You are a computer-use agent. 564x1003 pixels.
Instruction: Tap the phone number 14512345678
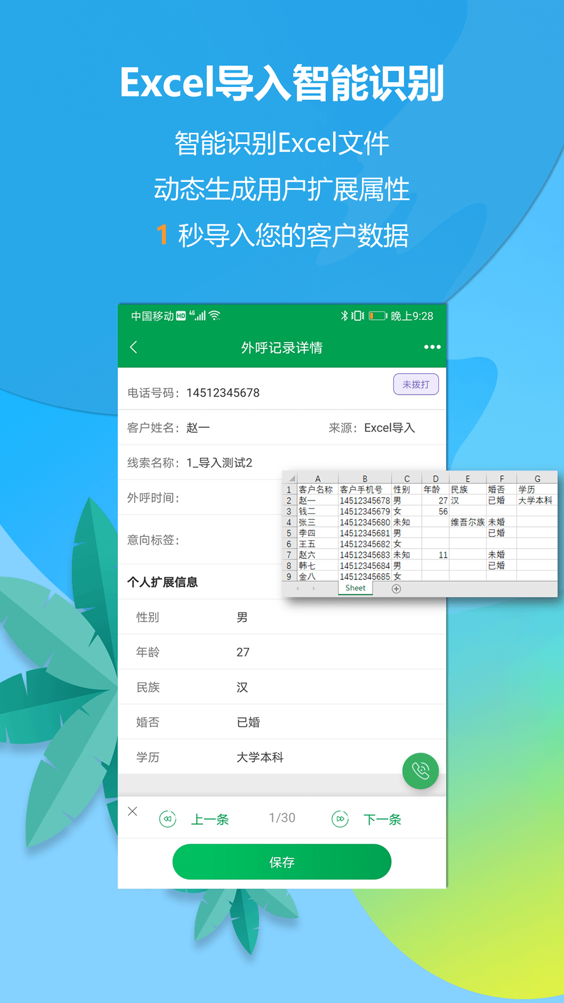(223, 393)
